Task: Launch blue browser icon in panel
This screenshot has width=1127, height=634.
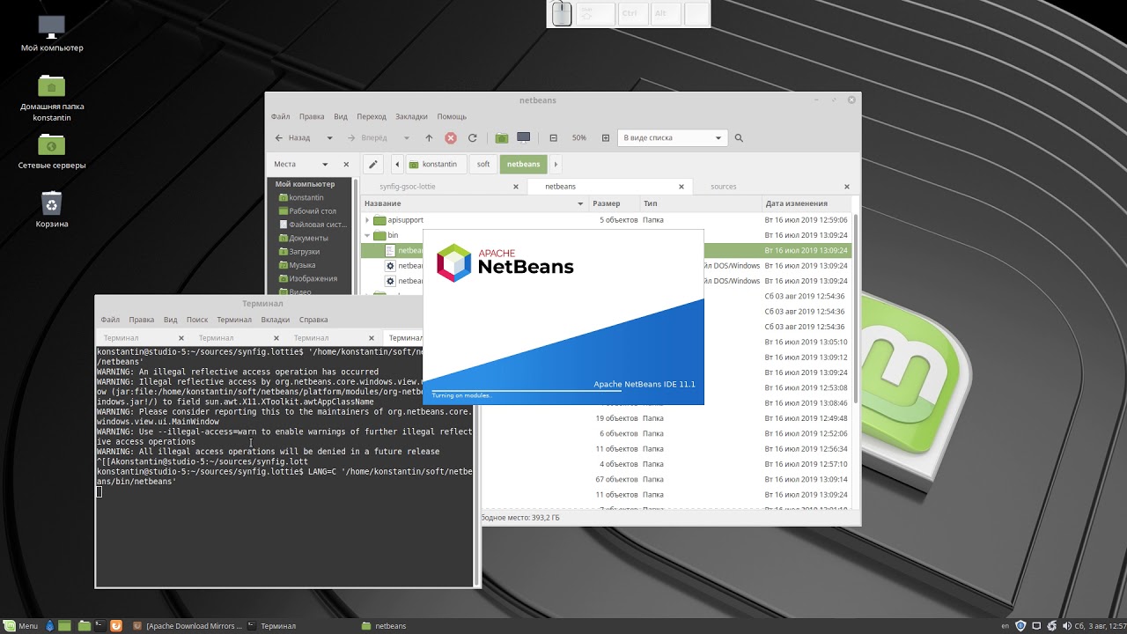Action: pos(49,626)
